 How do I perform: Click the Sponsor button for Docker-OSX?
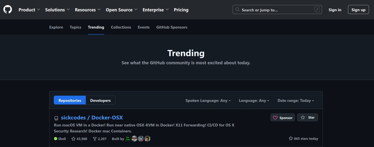pyautogui.click(x=282, y=118)
